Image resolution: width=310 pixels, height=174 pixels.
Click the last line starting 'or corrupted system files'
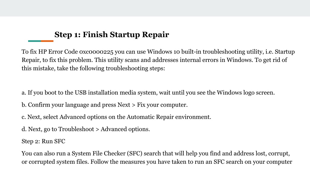pyautogui.click(x=157, y=162)
